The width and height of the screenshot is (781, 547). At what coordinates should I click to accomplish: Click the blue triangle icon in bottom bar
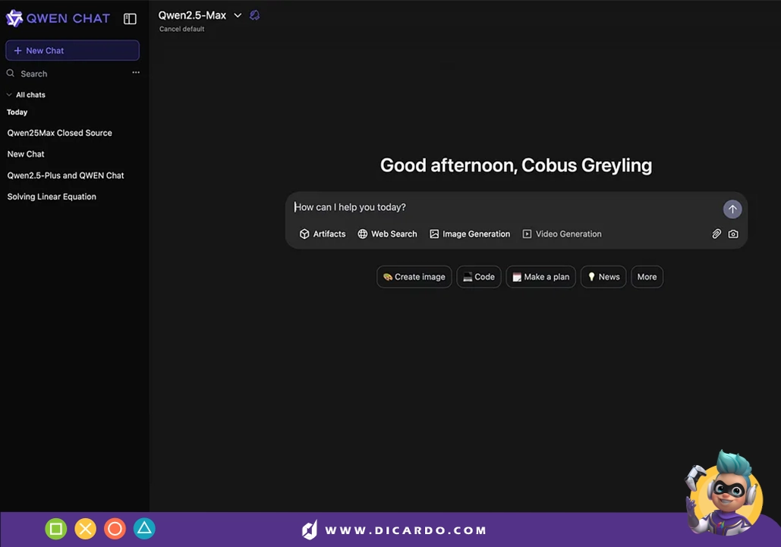coord(144,529)
